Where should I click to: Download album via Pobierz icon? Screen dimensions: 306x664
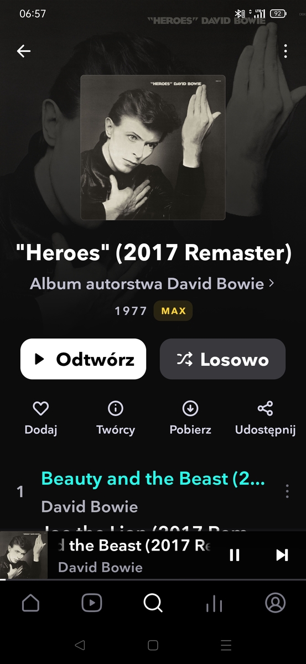coord(190,409)
